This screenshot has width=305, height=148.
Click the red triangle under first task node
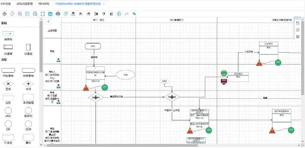point(86,88)
